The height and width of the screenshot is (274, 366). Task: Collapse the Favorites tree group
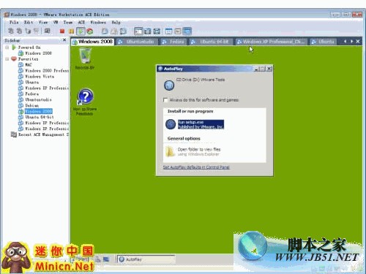(7, 59)
